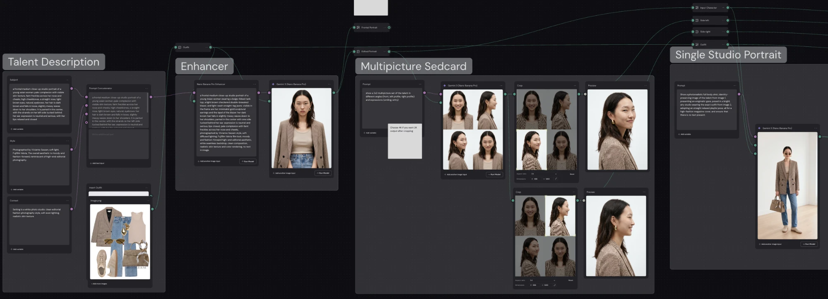The image size is (828, 299).
Task: Open the Prompt Concatenator node options menu
Action: [x=147, y=89]
